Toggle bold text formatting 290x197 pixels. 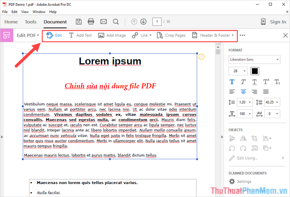point(231,82)
